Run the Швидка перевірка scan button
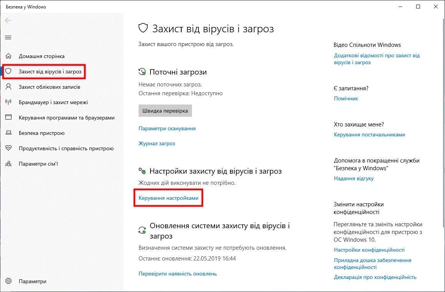Screen dimensions: 445x292 pos(165,110)
